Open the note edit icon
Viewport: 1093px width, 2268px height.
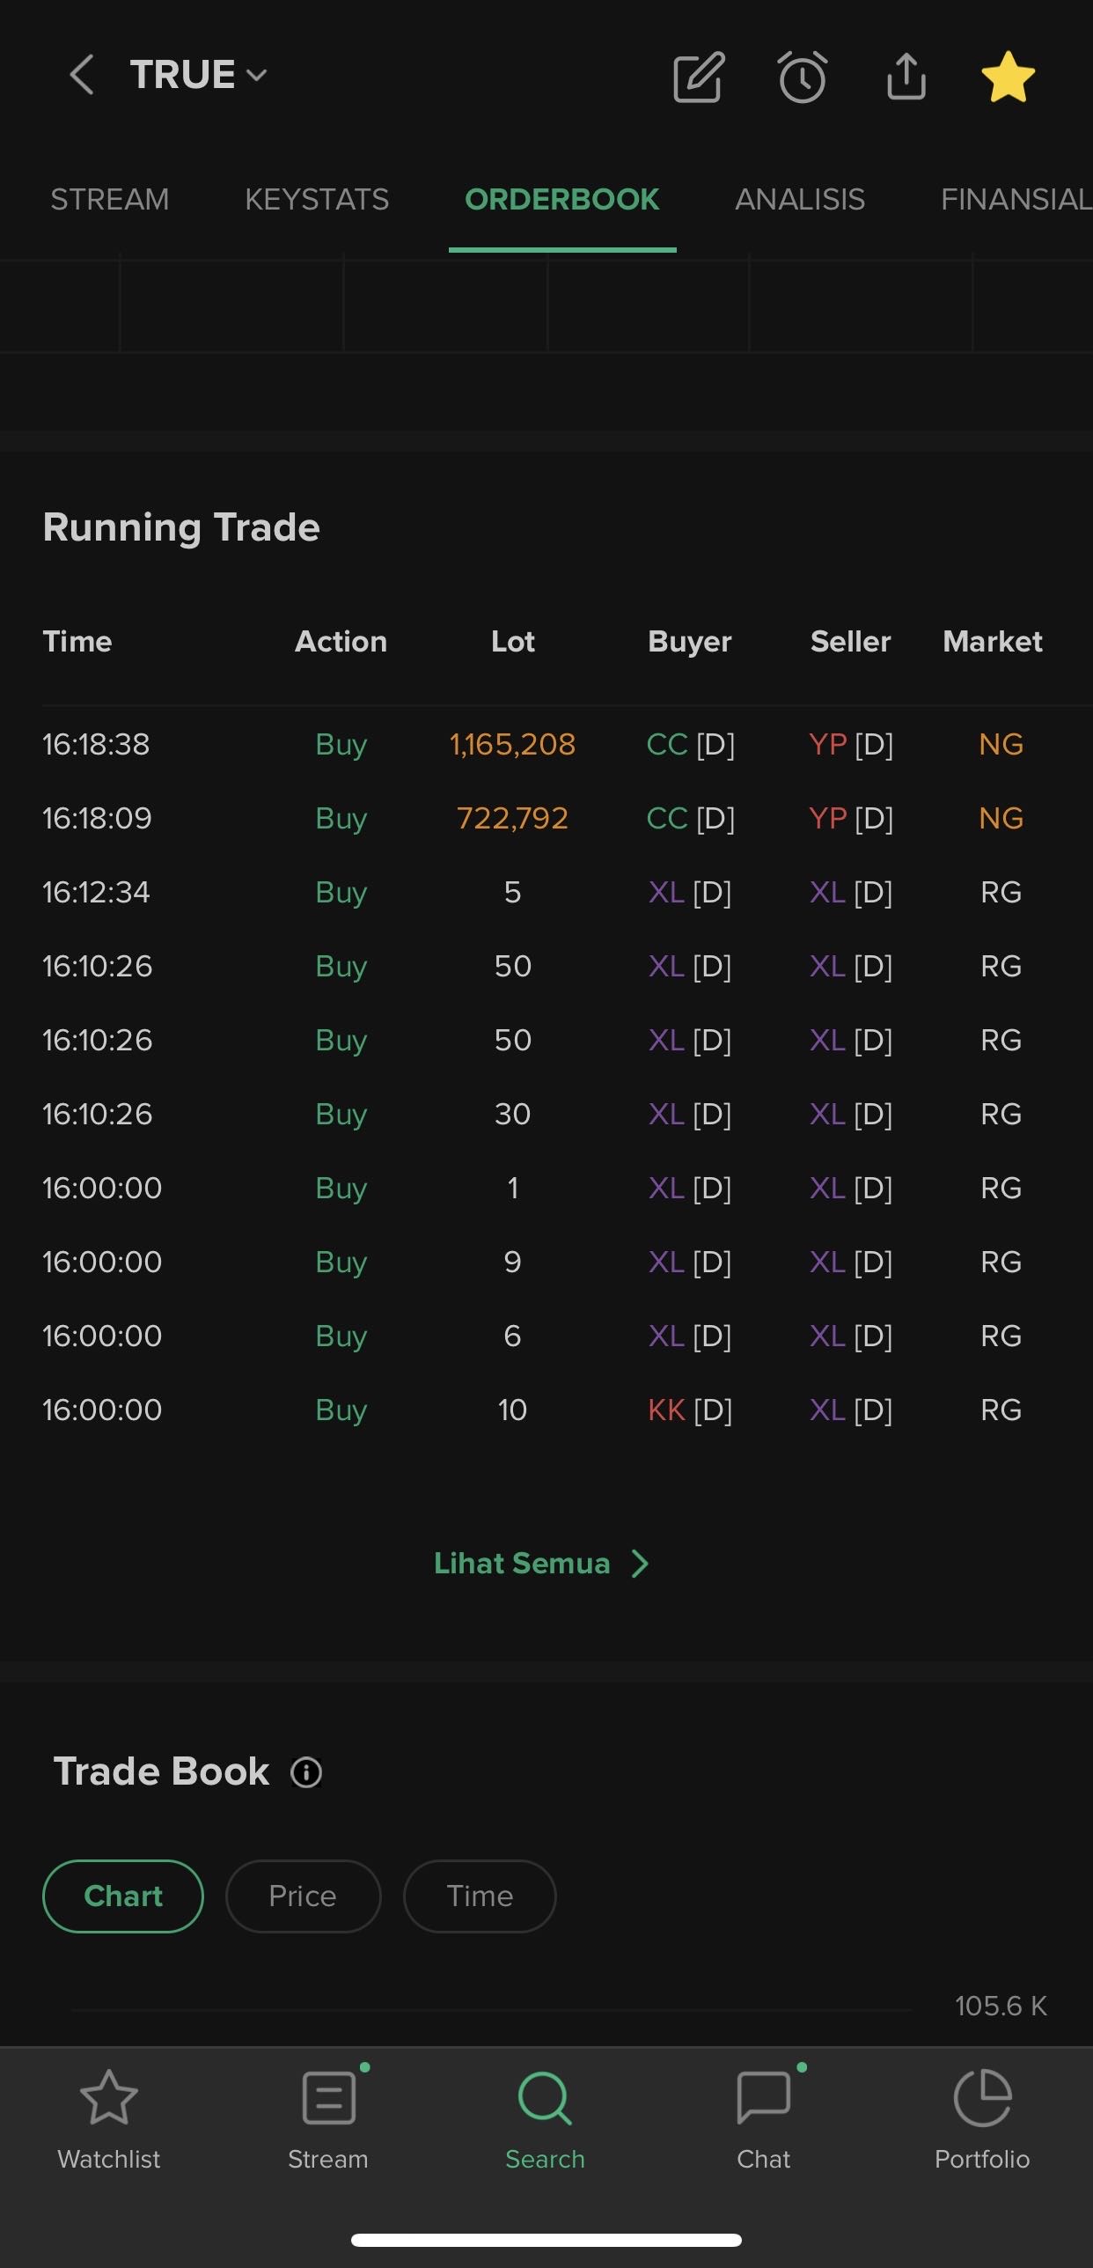pyautogui.click(x=699, y=77)
